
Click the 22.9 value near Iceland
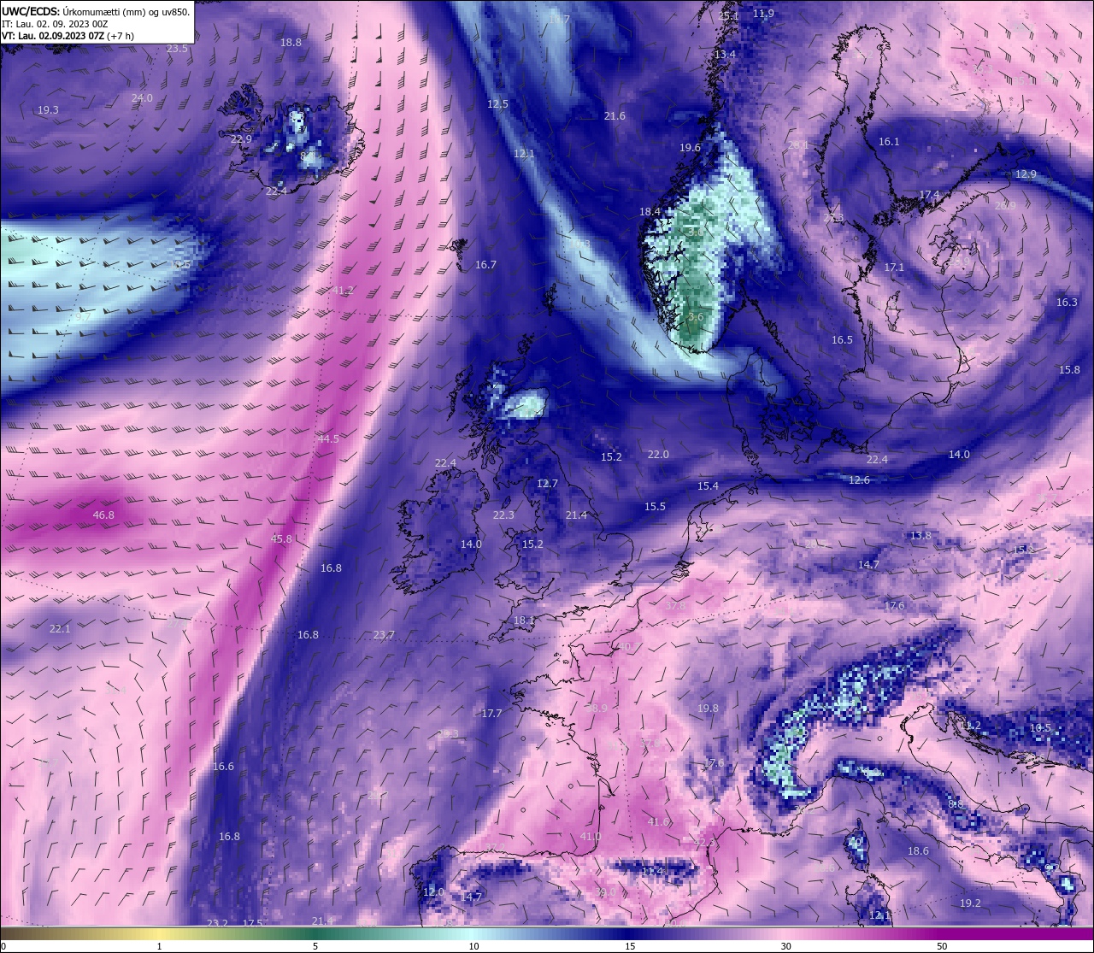tap(241, 139)
